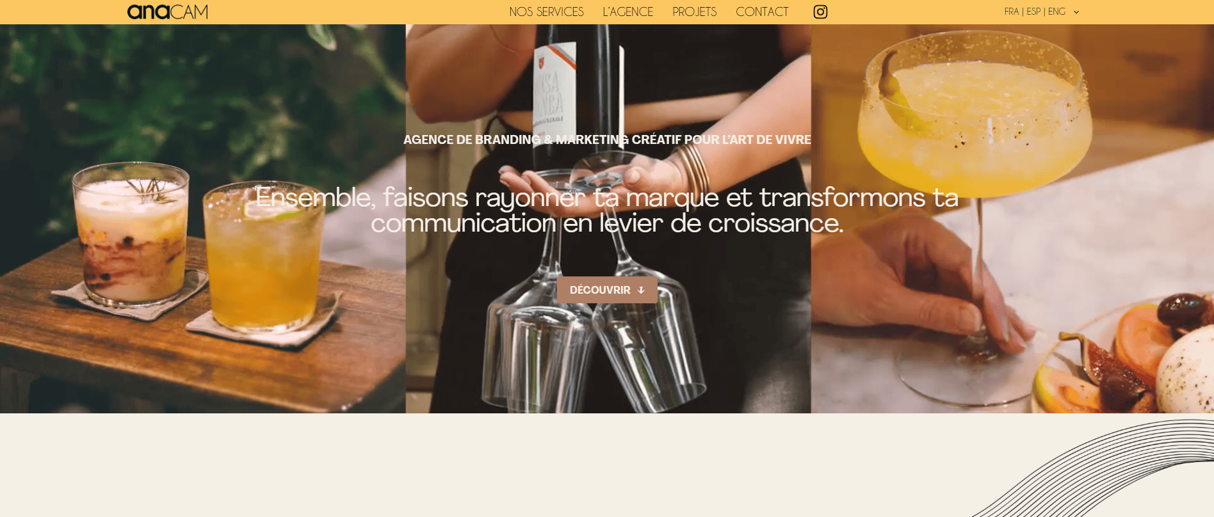The image size is (1214, 517).
Task: Switch the site language to ENG
Action: 1056,12
